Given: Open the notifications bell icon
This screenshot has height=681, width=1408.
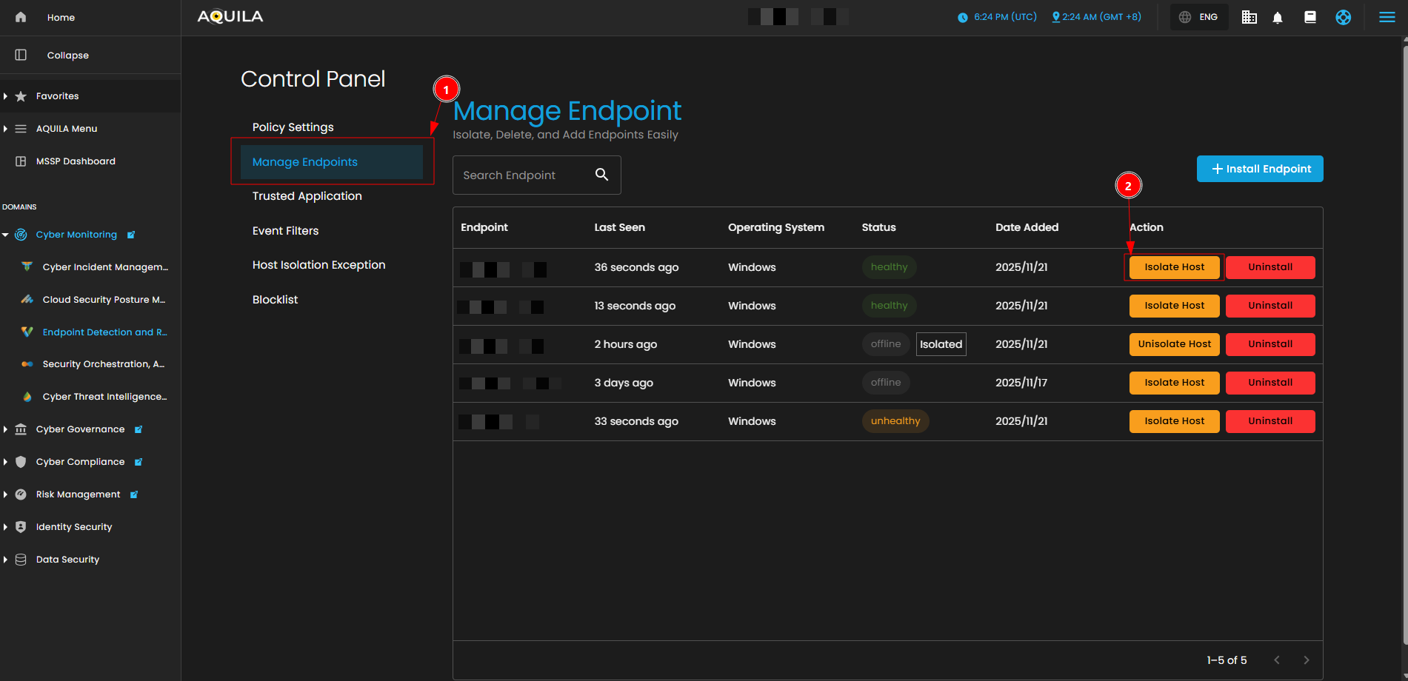Looking at the screenshot, I should coord(1278,18).
